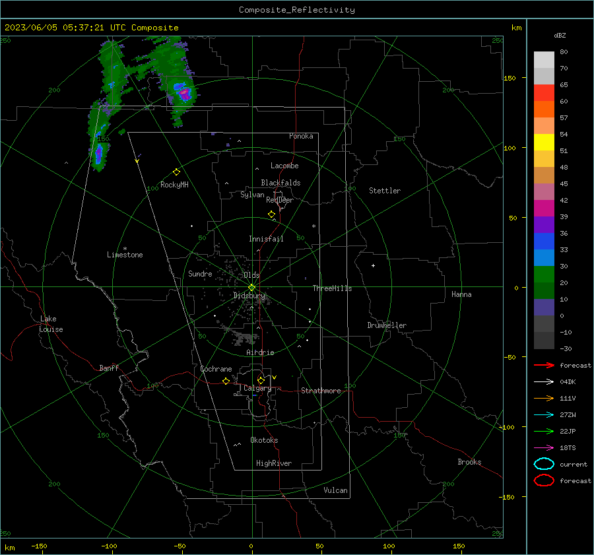Click the Innisfail label
Image resolution: width=594 pixels, height=555 pixels.
point(266,239)
